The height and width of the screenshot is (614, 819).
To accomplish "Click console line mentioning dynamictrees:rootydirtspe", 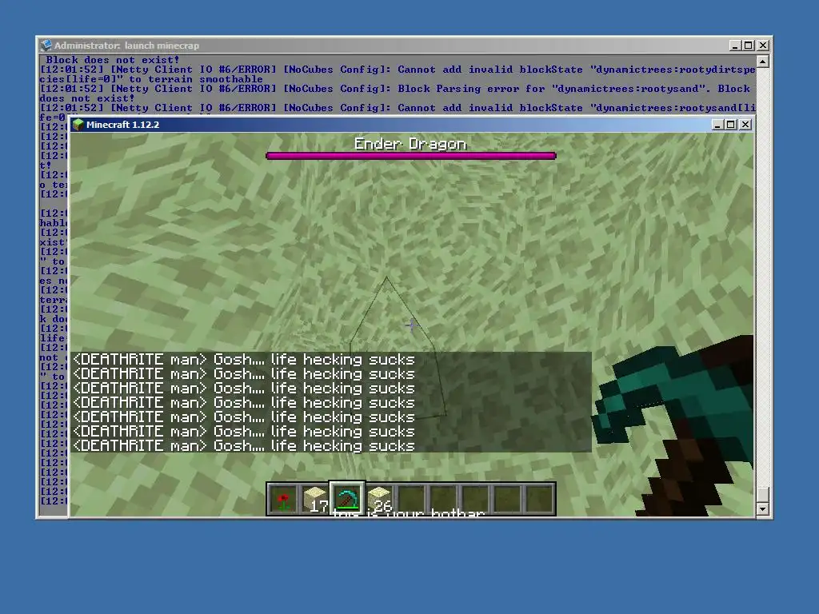I will pos(397,74).
